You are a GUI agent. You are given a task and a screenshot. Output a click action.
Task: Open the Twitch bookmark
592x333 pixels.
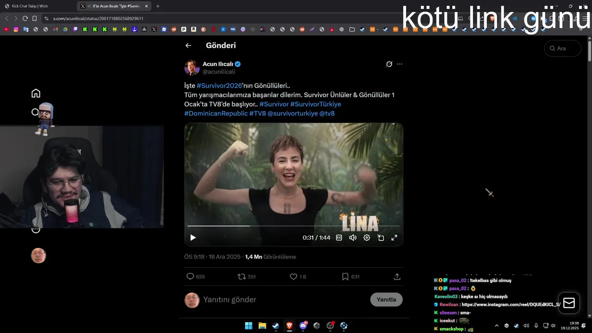(x=75, y=29)
